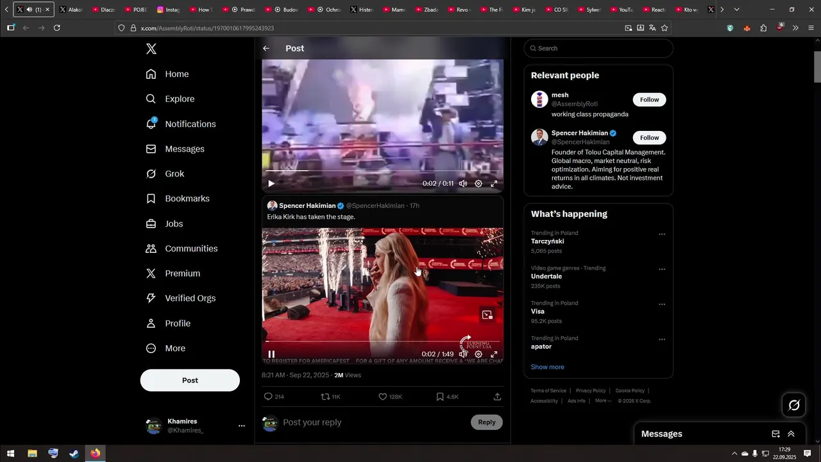The image size is (821, 462).
Task: Open mesh profile from Relevant people
Action: (560, 95)
